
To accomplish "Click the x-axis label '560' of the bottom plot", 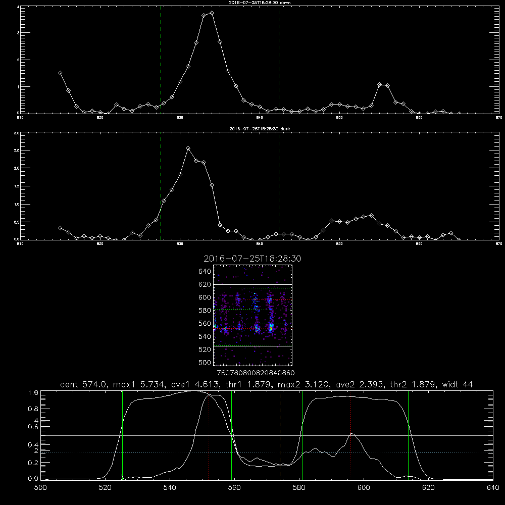I will (x=234, y=488).
